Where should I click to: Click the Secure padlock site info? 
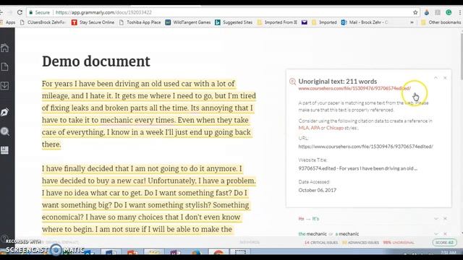click(x=39, y=12)
